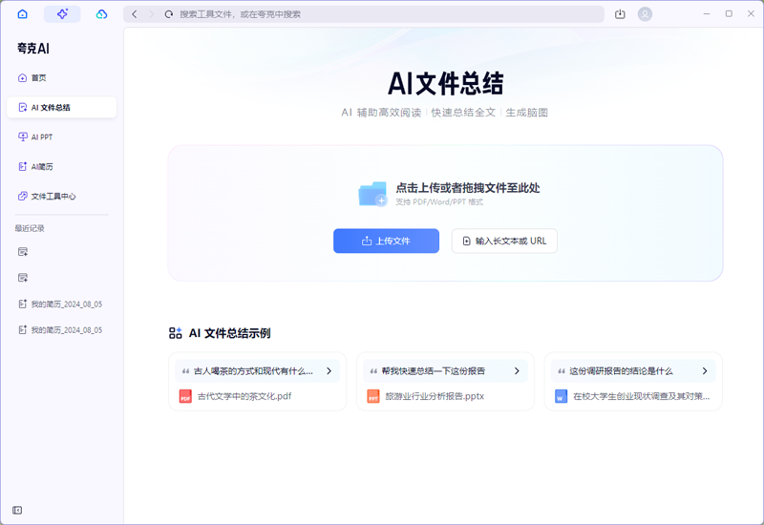Select the Quark AI sparkle tab icon

pyautogui.click(x=62, y=14)
